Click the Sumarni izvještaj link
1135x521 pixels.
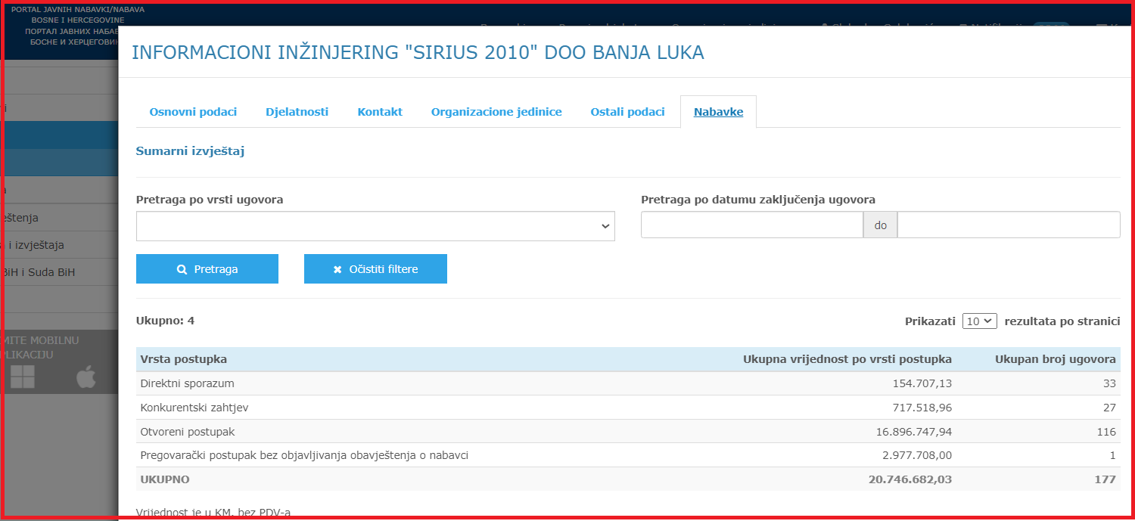(x=190, y=151)
